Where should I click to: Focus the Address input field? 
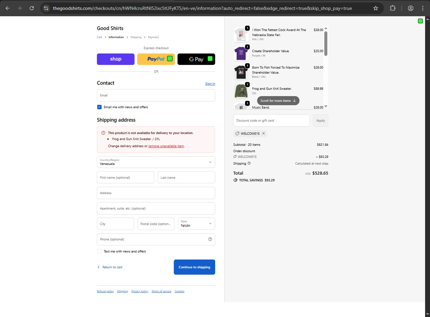pos(156,193)
